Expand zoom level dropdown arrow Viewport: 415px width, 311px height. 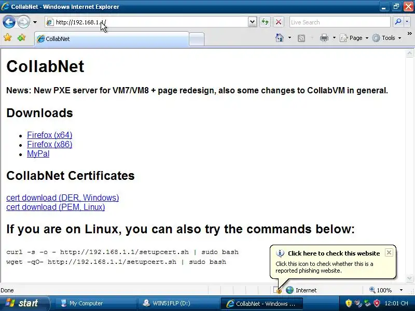401,290
